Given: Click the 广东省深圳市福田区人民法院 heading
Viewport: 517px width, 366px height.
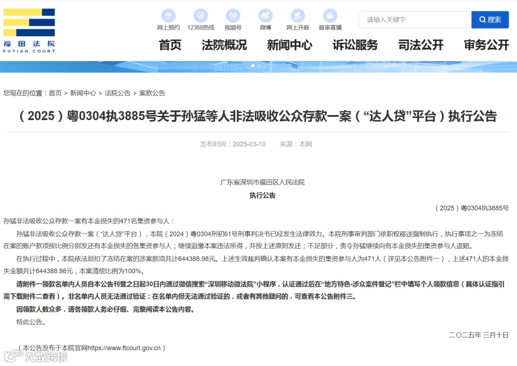Looking at the screenshot, I should tap(262, 182).
